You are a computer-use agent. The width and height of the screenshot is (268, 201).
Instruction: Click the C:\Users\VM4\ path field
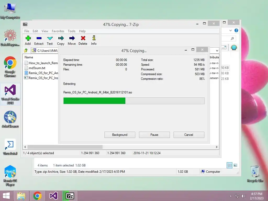(x=45, y=51)
